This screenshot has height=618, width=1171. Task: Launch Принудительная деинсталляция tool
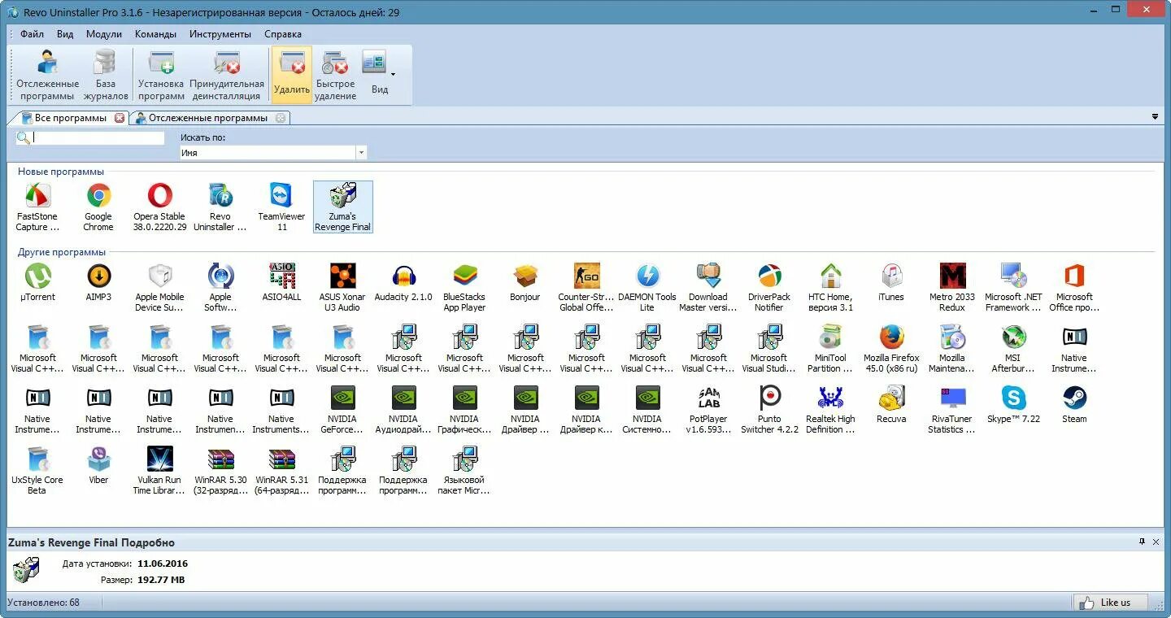227,75
